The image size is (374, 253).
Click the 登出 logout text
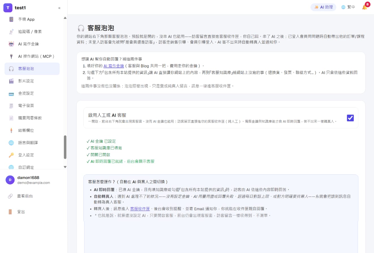[21, 212]
